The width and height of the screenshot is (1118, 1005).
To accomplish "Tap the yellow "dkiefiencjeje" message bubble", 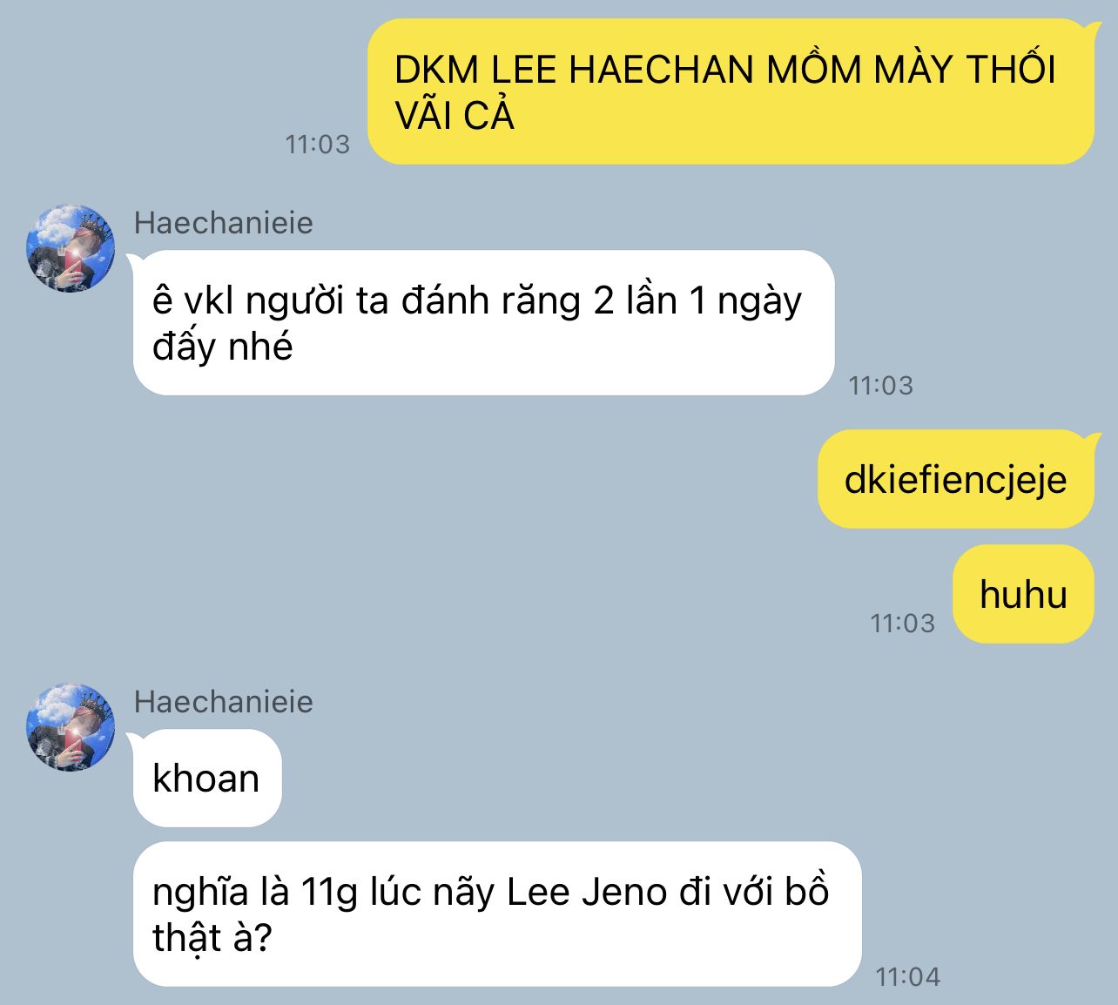I will [x=955, y=479].
